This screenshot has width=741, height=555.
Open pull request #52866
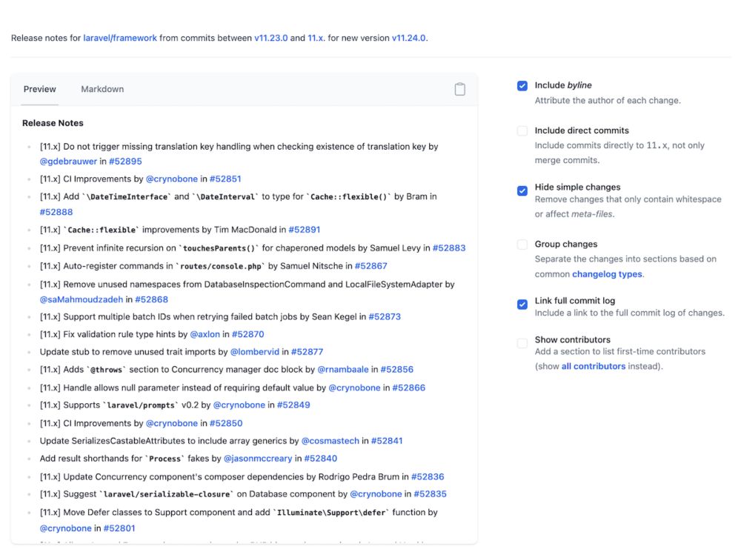pos(408,388)
